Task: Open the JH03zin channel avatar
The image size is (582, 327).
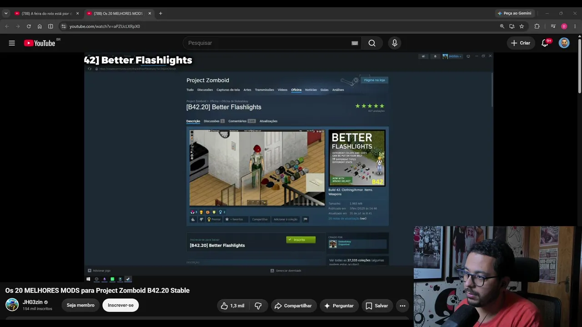Action: [x=12, y=305]
